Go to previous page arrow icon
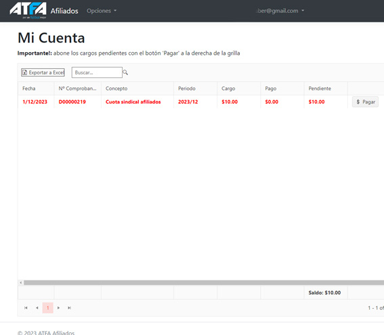Viewport: 384px width, 335px height. [37, 308]
